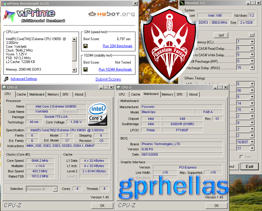The image size is (262, 211).
Task: Open the RAS Precharge (tRP) dropdown
Action: tap(252, 61)
